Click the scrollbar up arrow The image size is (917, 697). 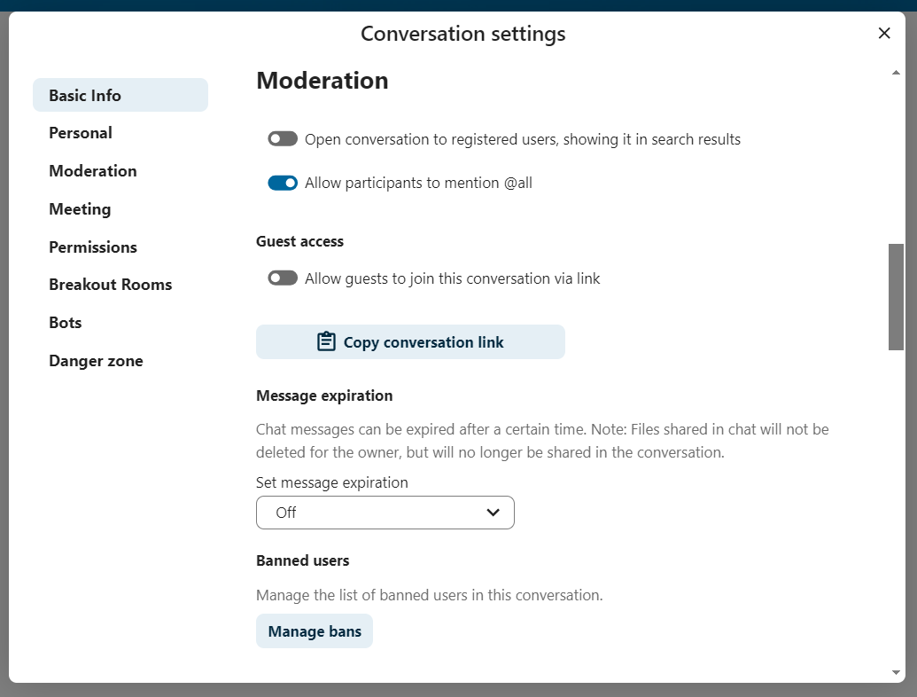[896, 73]
